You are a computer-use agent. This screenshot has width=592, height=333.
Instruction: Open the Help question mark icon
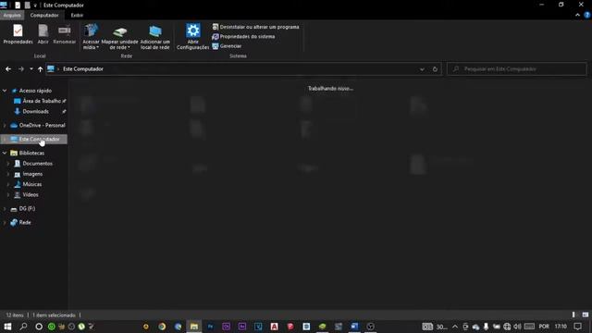[x=587, y=15]
